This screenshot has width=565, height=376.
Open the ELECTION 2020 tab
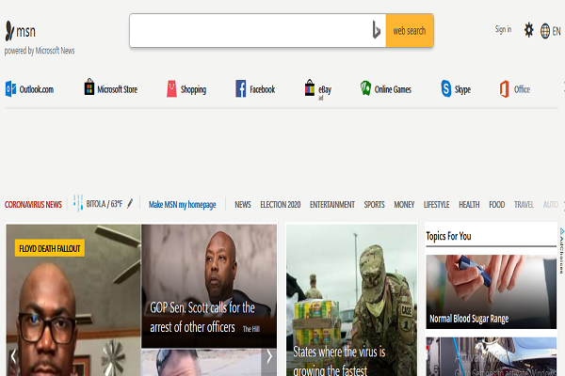(x=280, y=204)
